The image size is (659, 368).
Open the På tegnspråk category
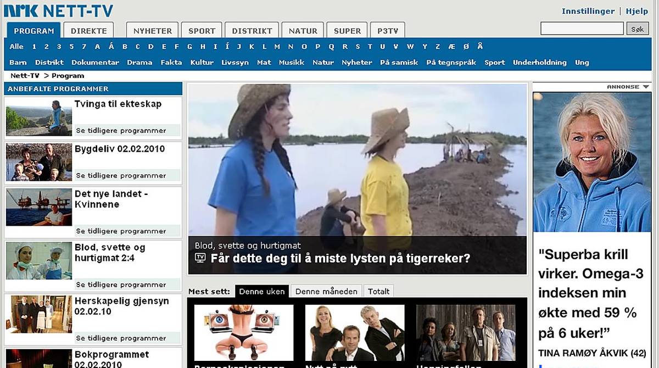(x=451, y=63)
